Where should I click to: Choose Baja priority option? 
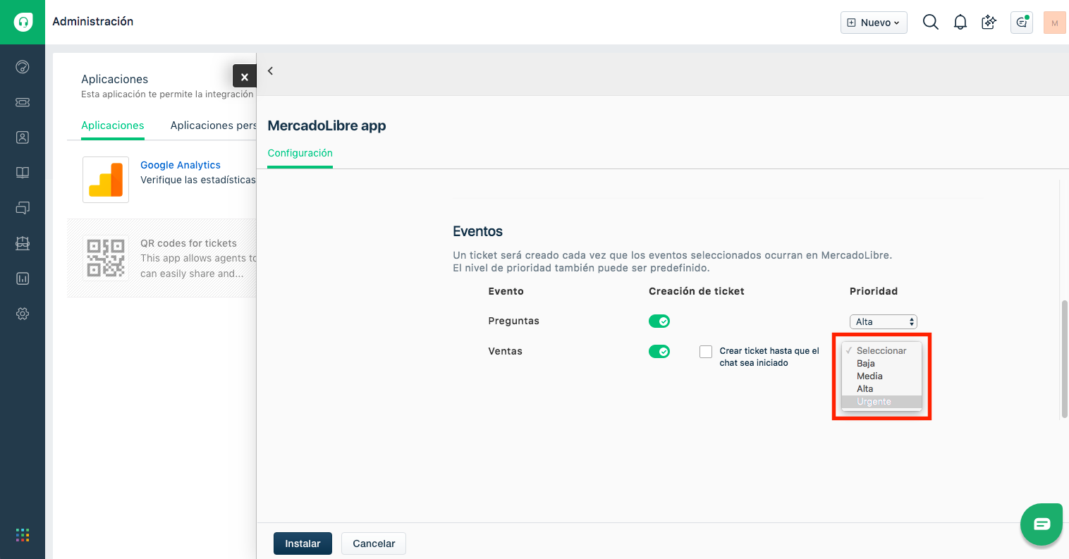click(x=882, y=363)
